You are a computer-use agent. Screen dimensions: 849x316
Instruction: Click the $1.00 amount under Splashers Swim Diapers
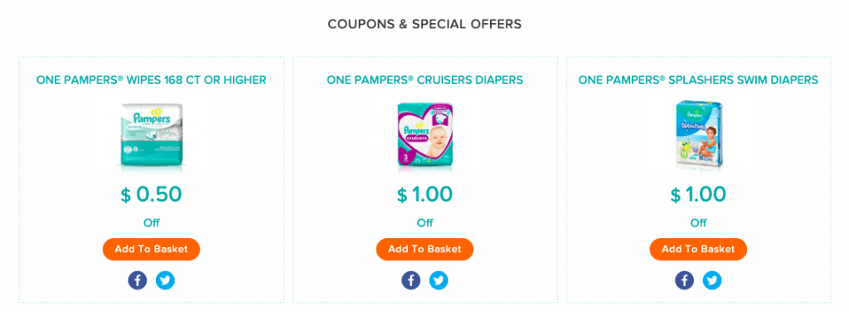[x=698, y=195]
